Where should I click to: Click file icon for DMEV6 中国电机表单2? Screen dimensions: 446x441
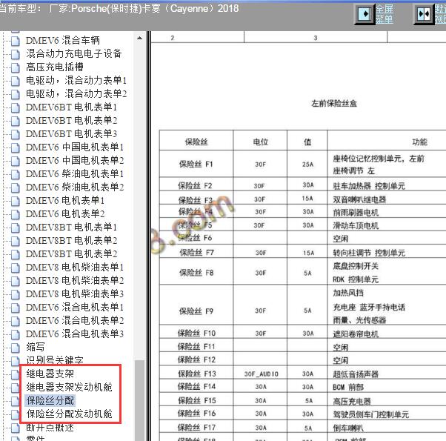coord(16,161)
